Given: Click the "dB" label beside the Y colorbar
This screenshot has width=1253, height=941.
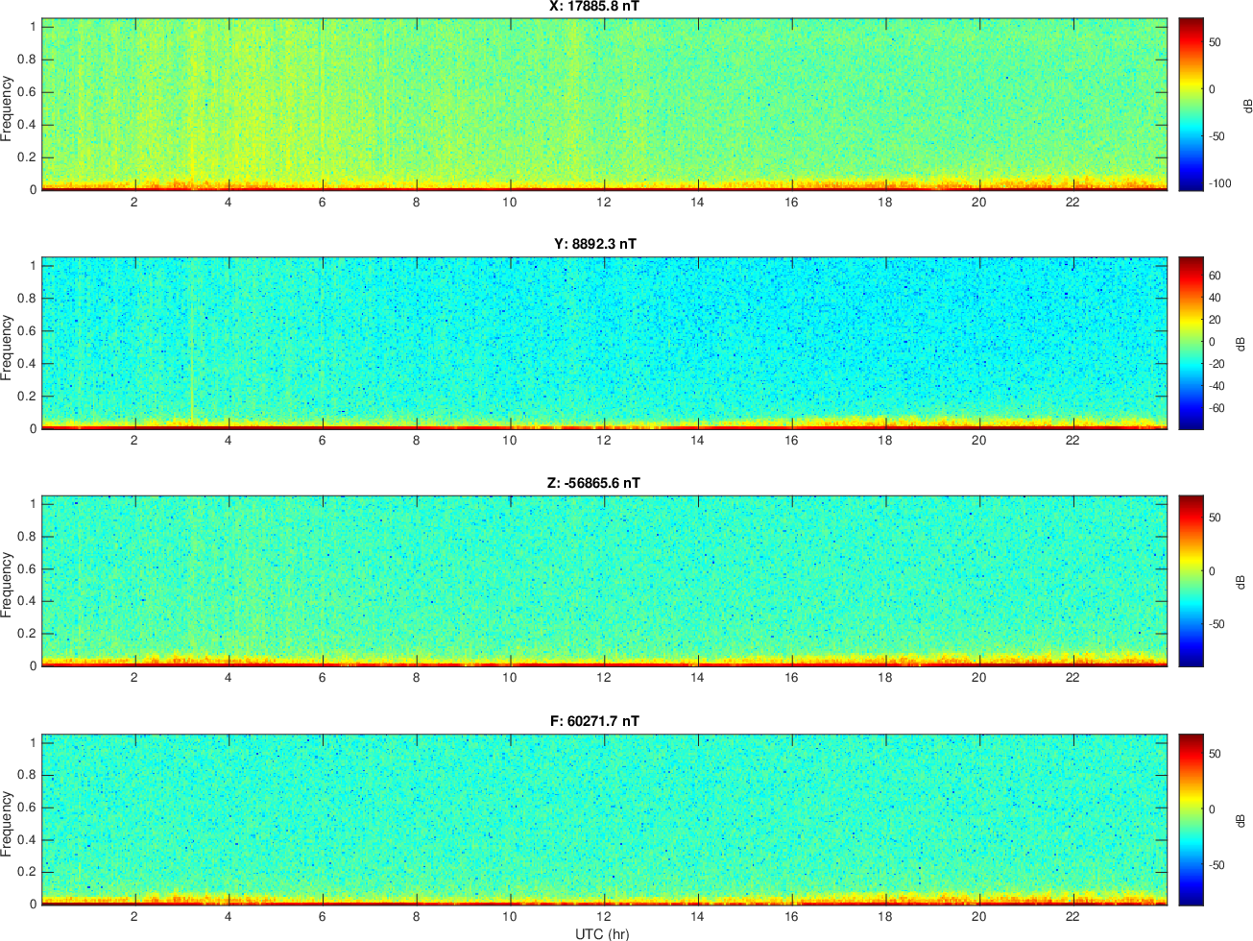Looking at the screenshot, I should pyautogui.click(x=1241, y=343).
